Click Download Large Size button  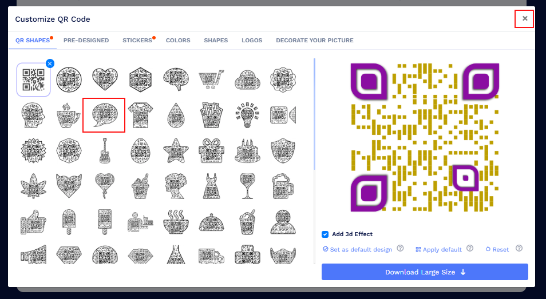point(425,272)
